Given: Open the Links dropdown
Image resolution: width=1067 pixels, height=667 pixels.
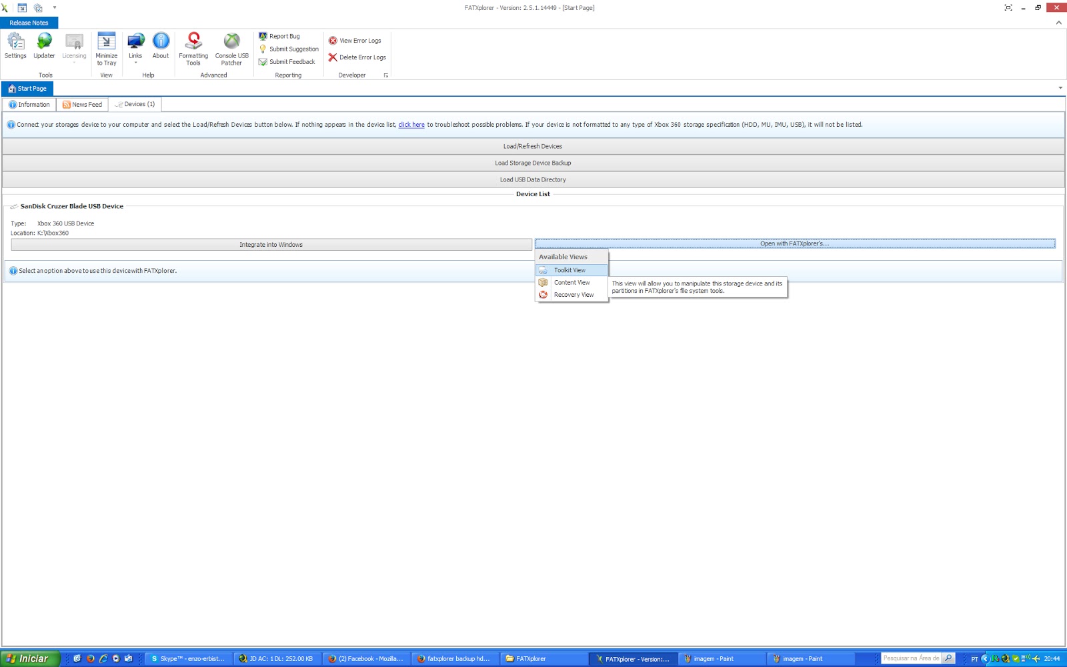Looking at the screenshot, I should pos(135,47).
